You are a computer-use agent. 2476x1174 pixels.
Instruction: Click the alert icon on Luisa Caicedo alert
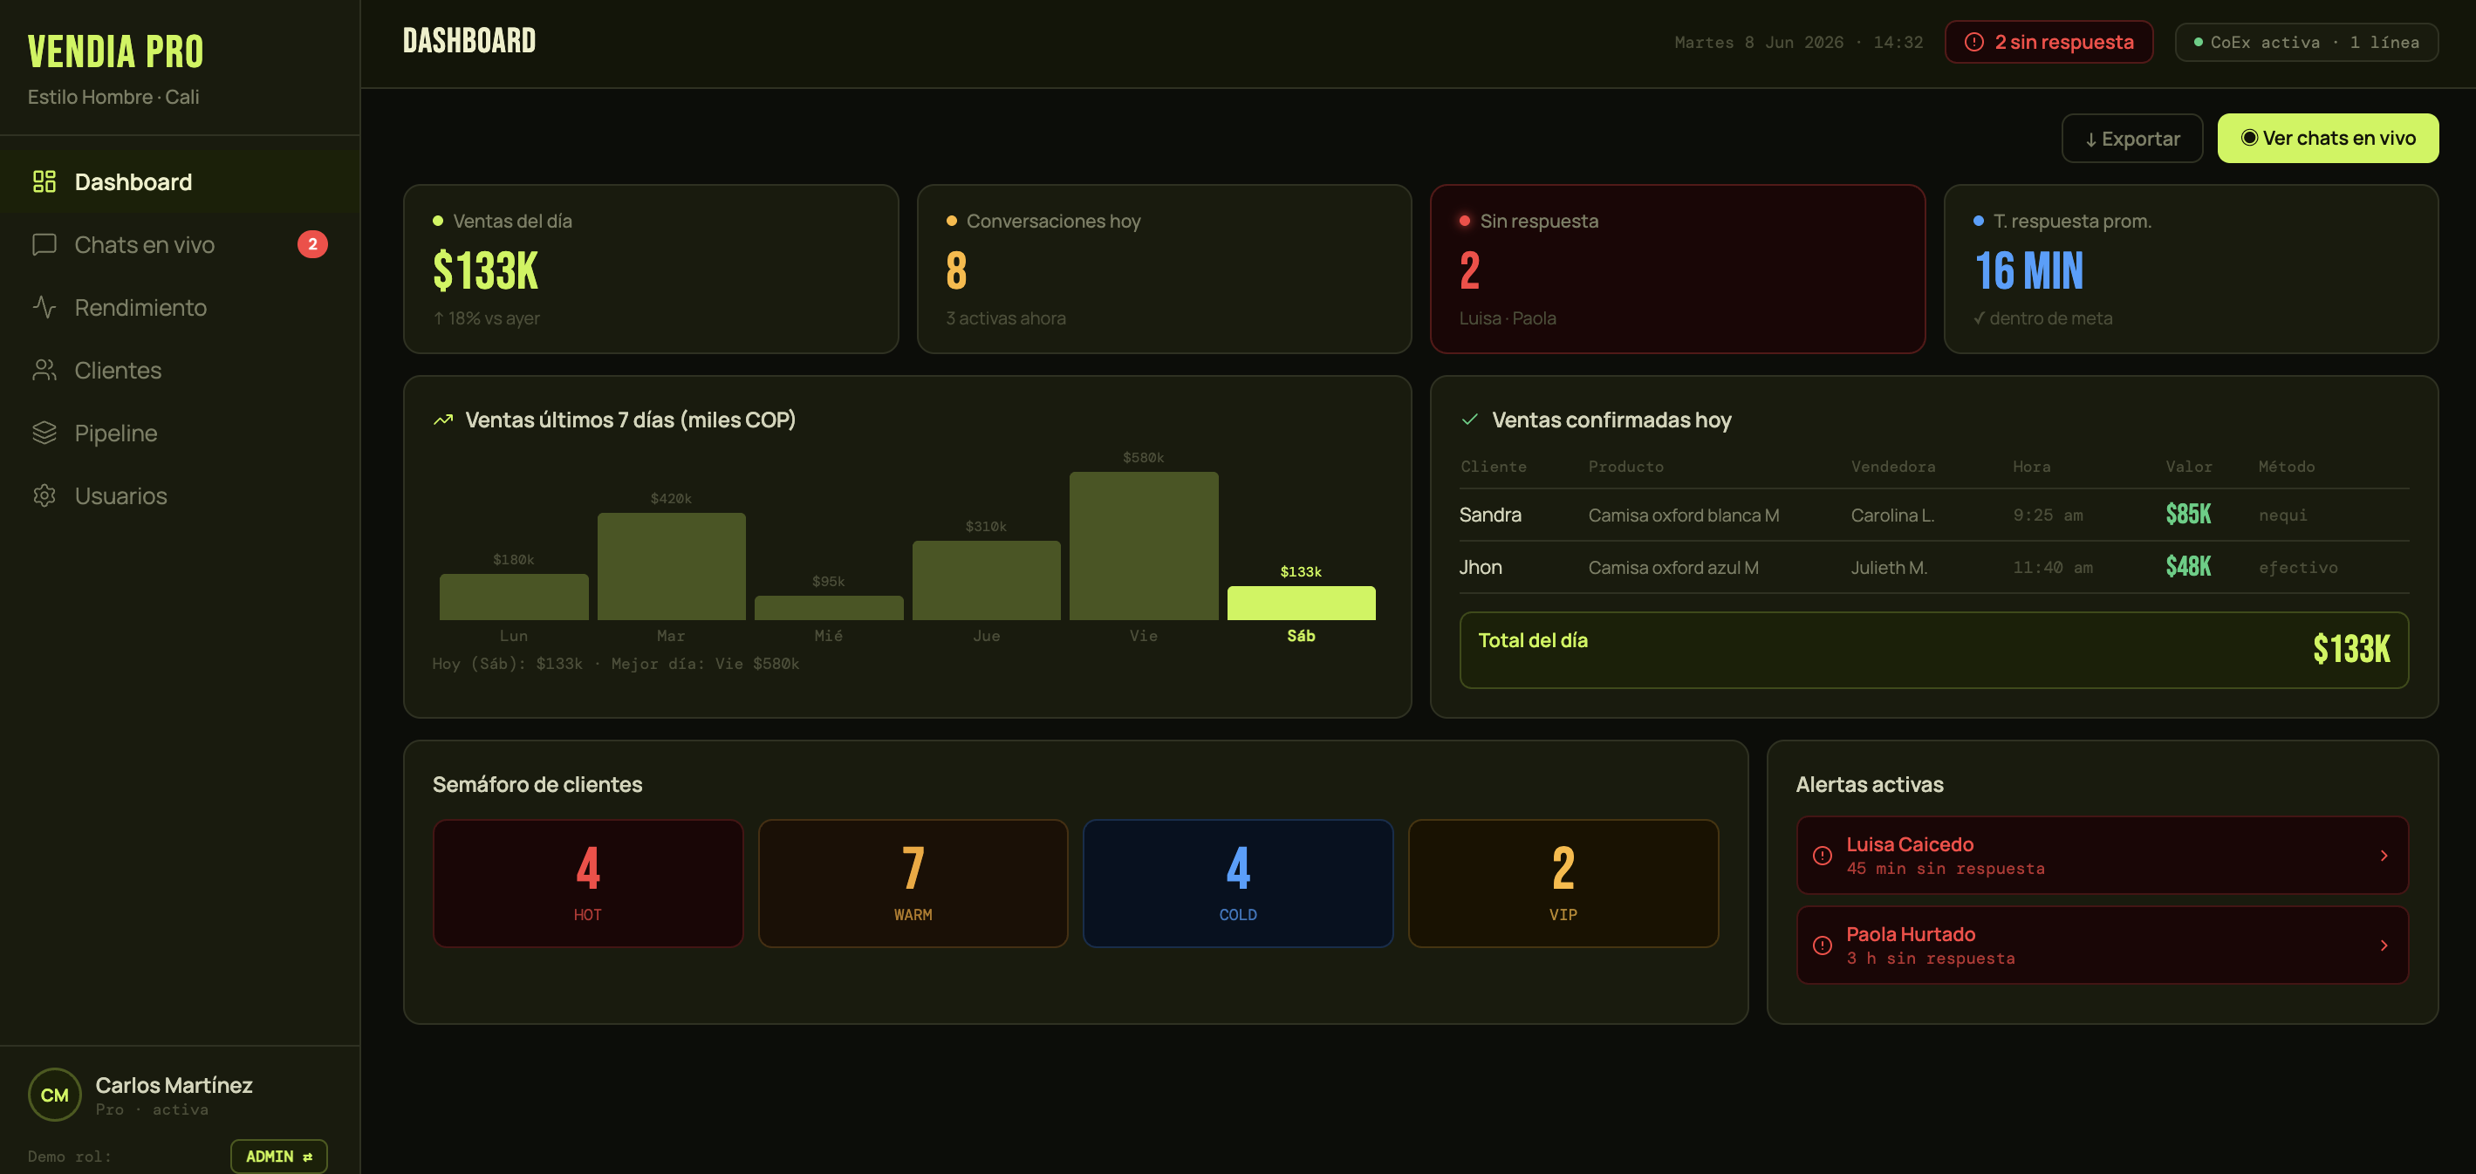1822,855
